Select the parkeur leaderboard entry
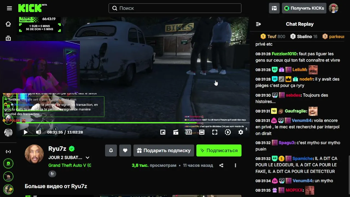Screen dimensions: 350x197 click(x=333, y=36)
